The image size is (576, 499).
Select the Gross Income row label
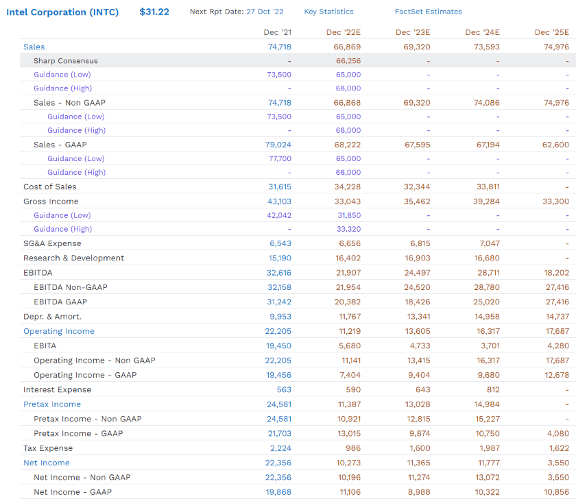[x=51, y=202]
